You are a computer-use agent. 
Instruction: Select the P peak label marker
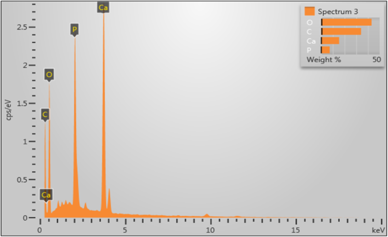click(74, 30)
